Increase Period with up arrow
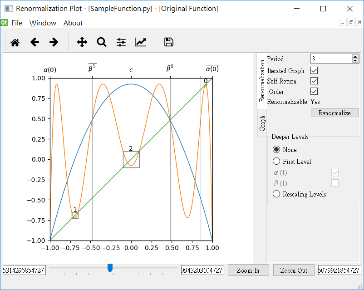The image size is (364, 290). click(355, 57)
